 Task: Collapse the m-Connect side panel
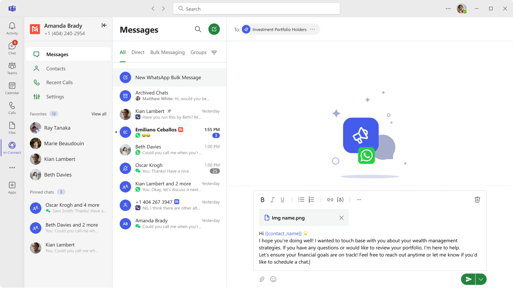pos(104,25)
